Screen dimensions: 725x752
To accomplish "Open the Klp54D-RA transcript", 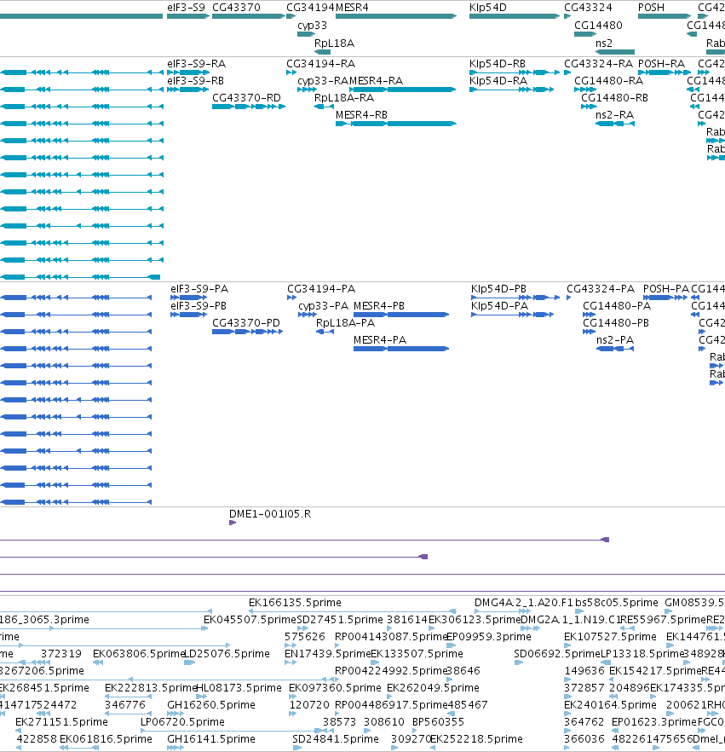I will (512, 90).
